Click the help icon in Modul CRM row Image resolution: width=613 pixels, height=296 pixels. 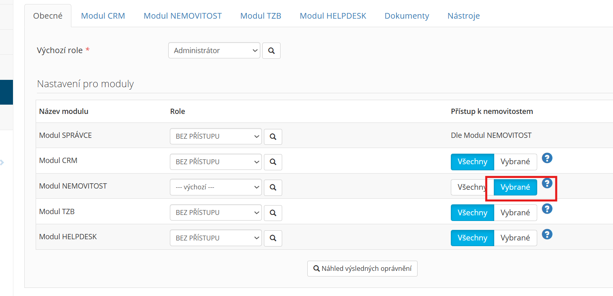pyautogui.click(x=547, y=158)
